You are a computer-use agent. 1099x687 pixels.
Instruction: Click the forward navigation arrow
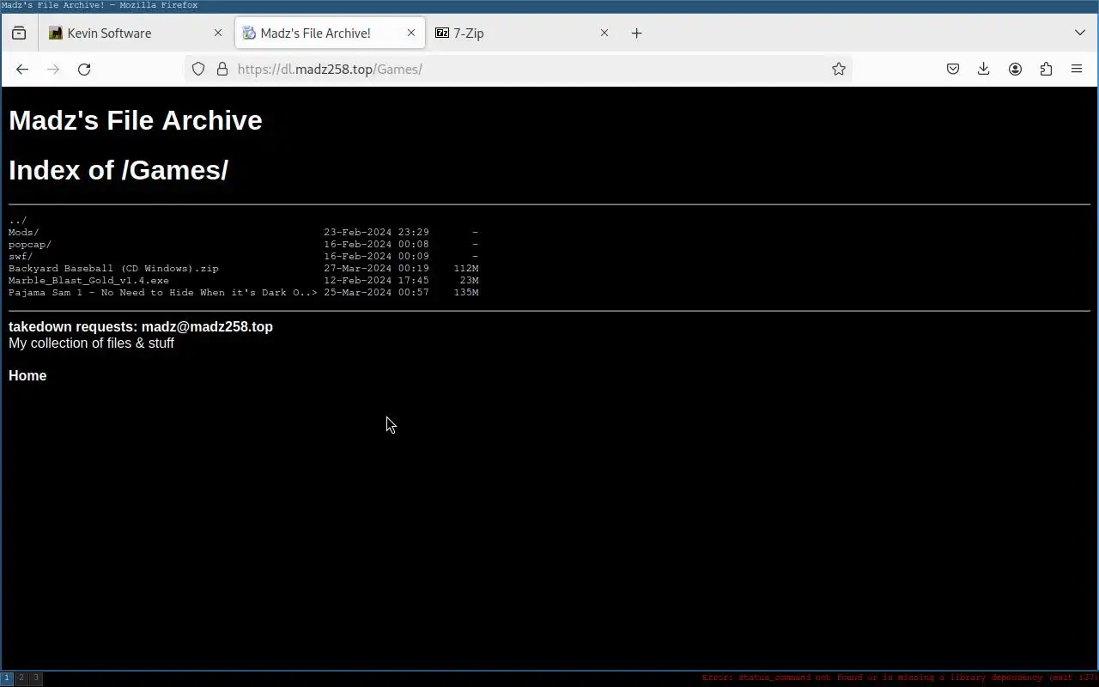[x=53, y=69]
